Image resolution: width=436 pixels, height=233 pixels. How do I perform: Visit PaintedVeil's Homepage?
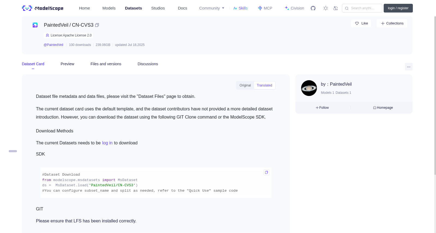pos(383,108)
